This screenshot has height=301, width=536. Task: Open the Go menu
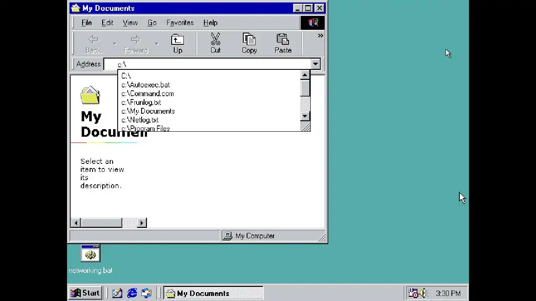(x=152, y=23)
